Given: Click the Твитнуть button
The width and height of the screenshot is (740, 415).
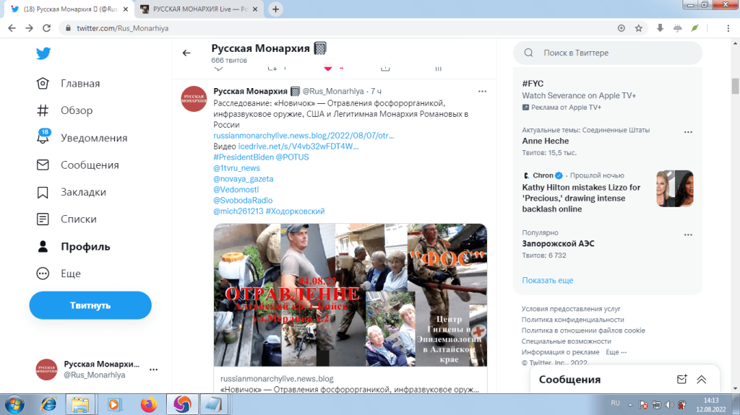Looking at the screenshot, I should point(90,305).
